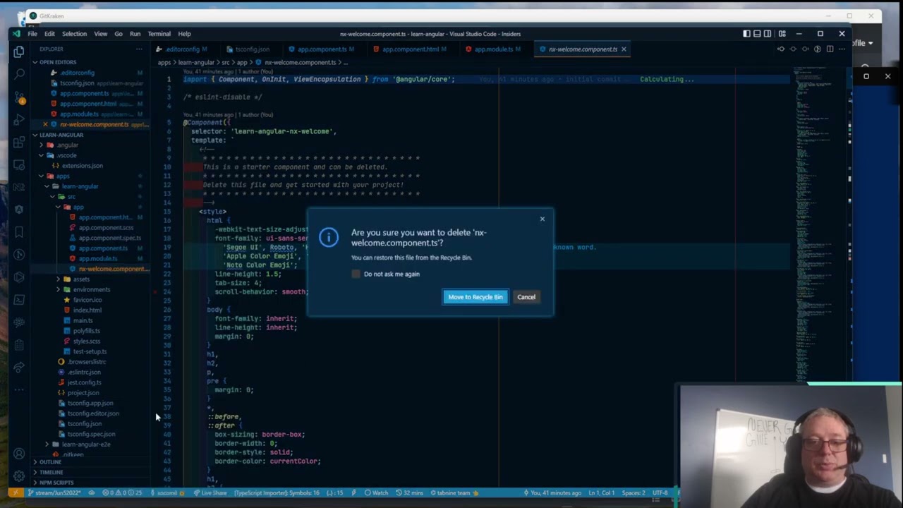Open the Live Share view in the activity bar
The image size is (903, 508).
point(19,368)
